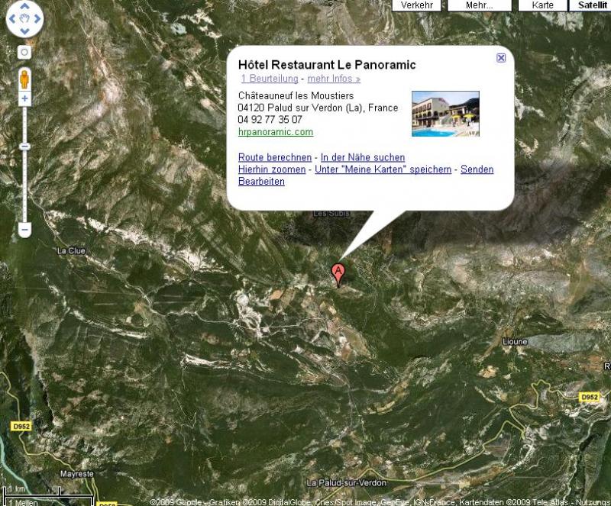The width and height of the screenshot is (611, 506).
Task: Close the Hôtel Restaurant info bubble
Action: coord(501,58)
